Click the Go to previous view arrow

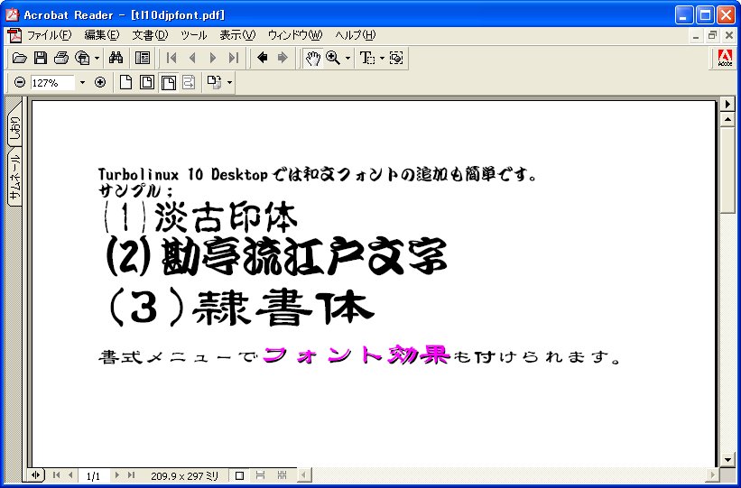(x=262, y=58)
